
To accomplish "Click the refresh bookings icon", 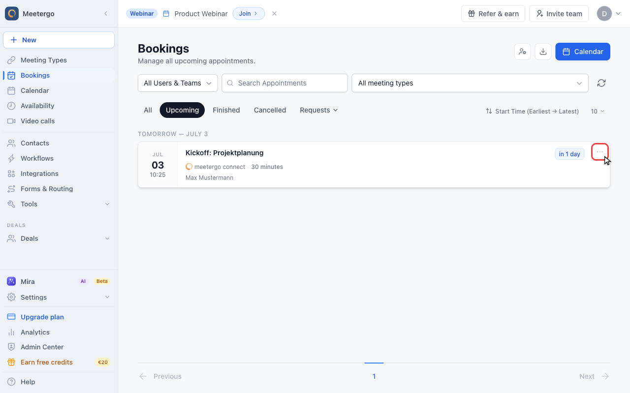I will [x=601, y=83].
